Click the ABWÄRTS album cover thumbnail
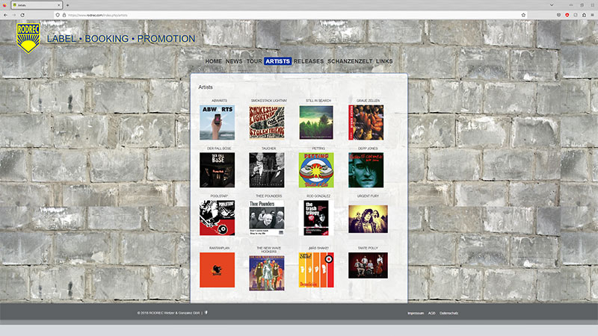This screenshot has width=598, height=336. pyautogui.click(x=217, y=122)
